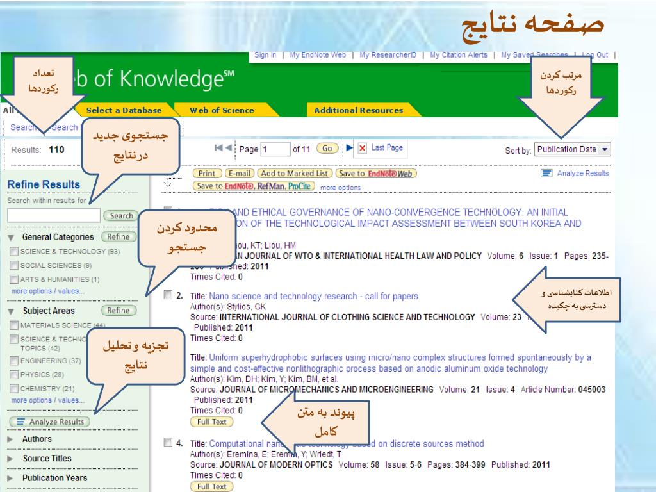Collapse the Subject Areas section

11,311
